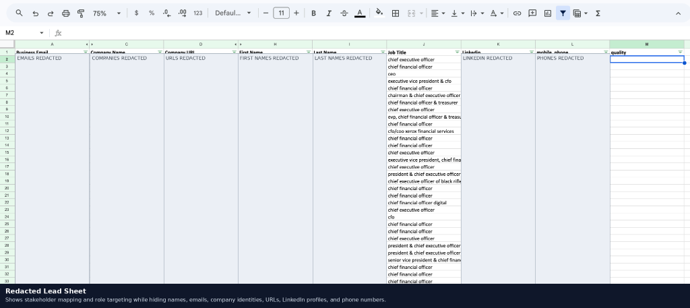Activate the paint format tool
This screenshot has width=690, height=308.
point(81,13)
